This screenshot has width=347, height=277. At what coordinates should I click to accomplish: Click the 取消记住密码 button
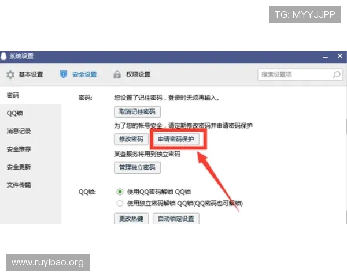point(137,112)
